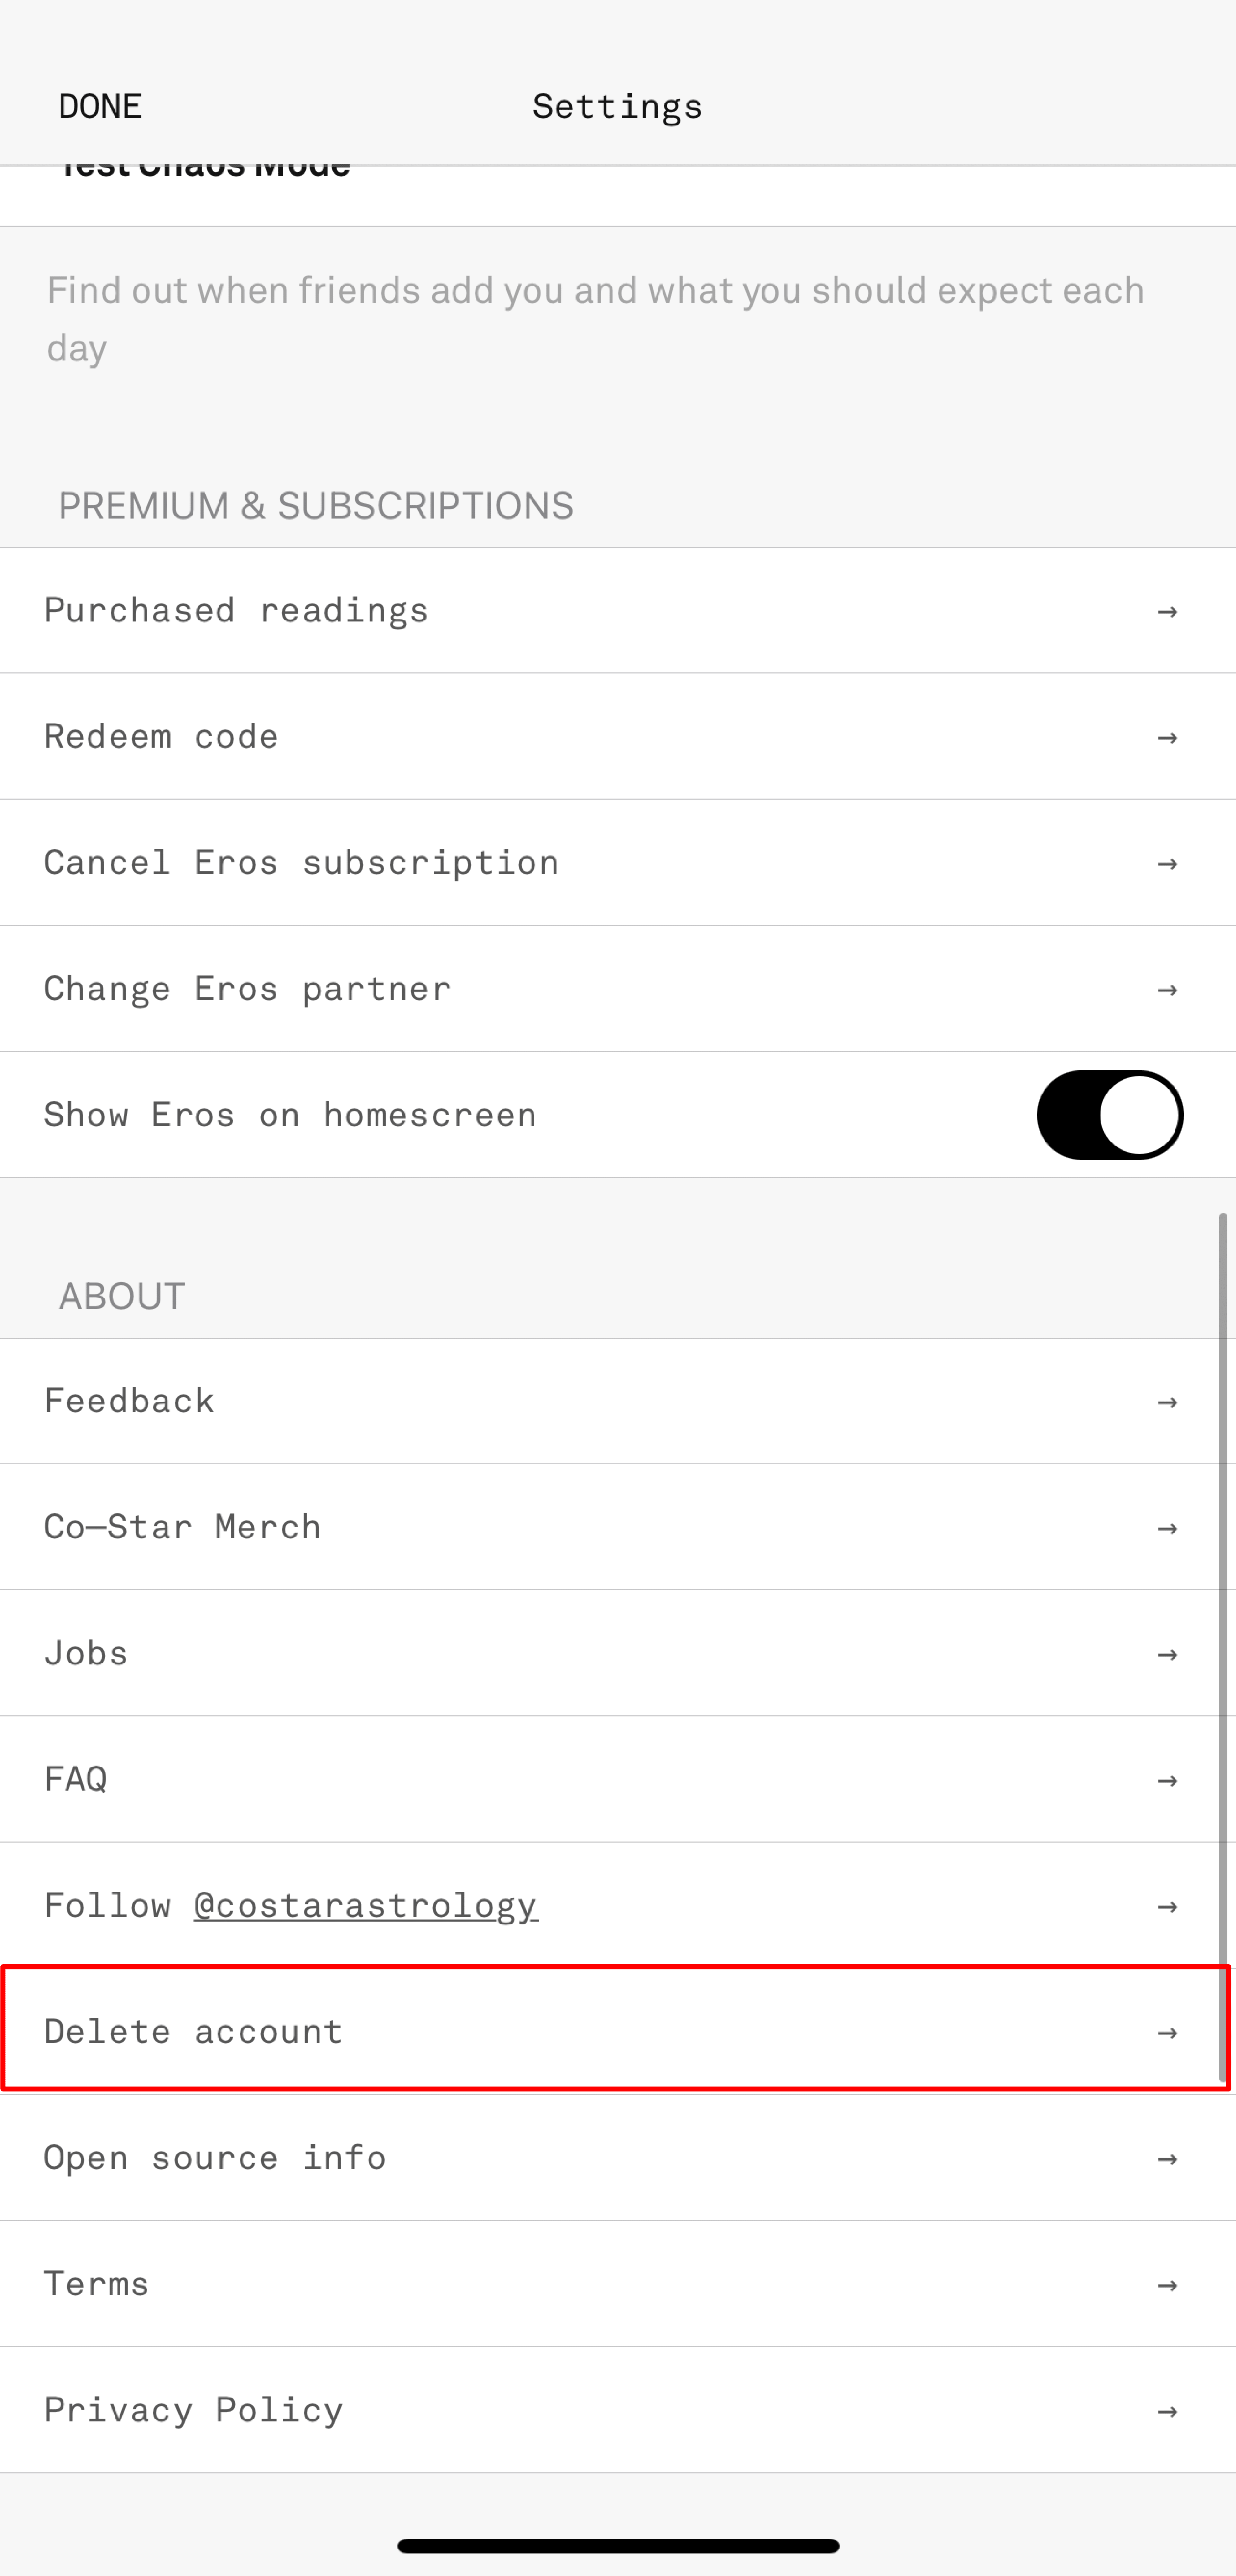Viewport: 1236px width, 2576px height.
Task: Select the Terms menu row
Action: pyautogui.click(x=97, y=2284)
